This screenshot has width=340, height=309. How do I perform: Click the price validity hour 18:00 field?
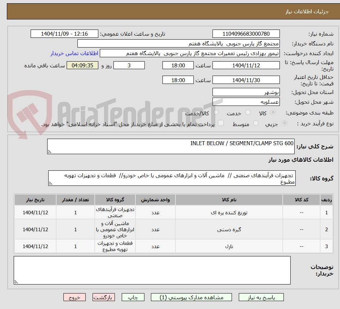point(178,80)
